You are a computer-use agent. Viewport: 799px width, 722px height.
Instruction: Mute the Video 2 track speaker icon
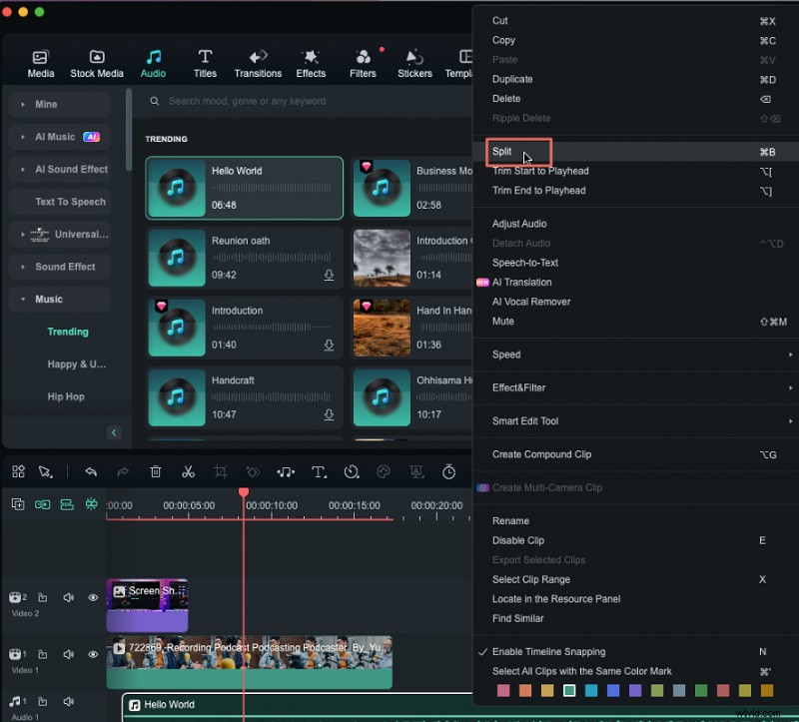point(67,597)
